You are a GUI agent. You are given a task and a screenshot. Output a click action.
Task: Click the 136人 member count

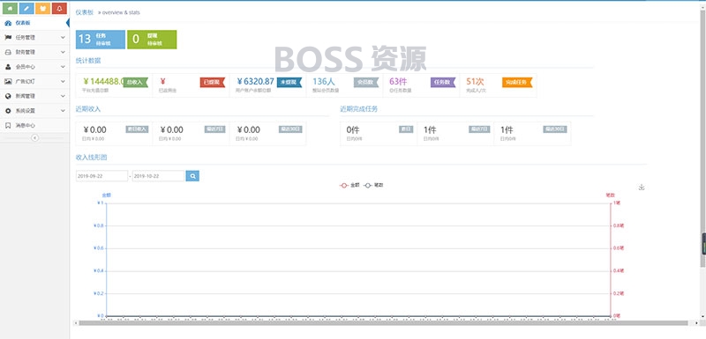[x=324, y=81]
